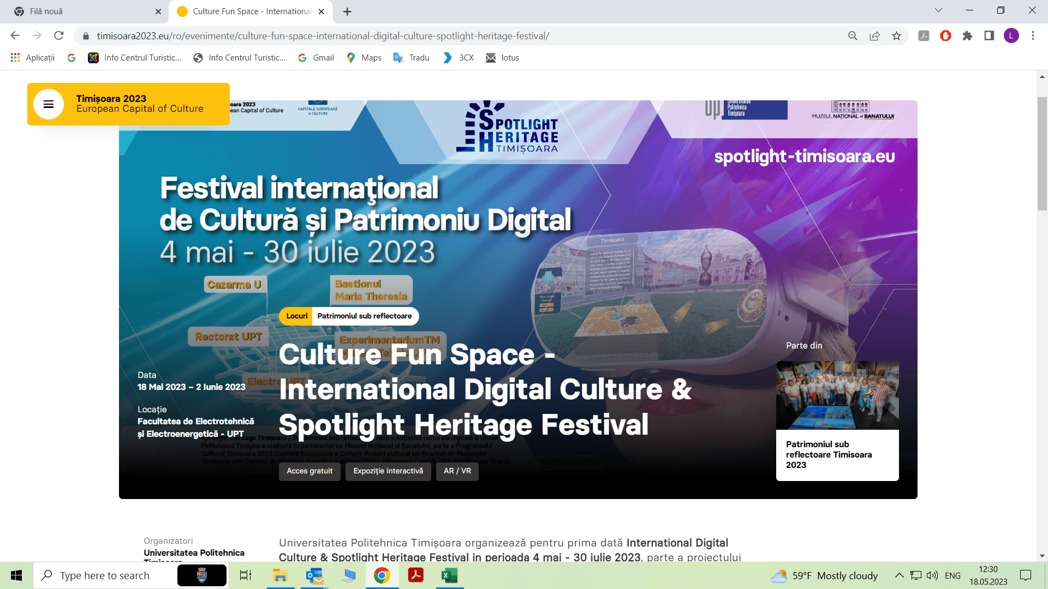Open the Gmail bookmark

(x=316, y=58)
